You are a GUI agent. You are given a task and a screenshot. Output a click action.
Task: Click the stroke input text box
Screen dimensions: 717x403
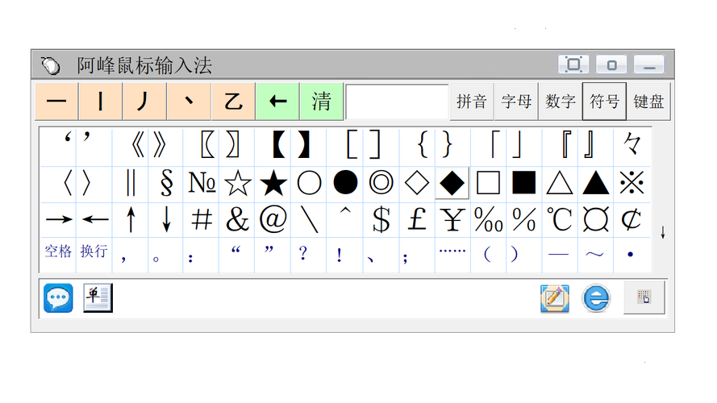tap(397, 102)
